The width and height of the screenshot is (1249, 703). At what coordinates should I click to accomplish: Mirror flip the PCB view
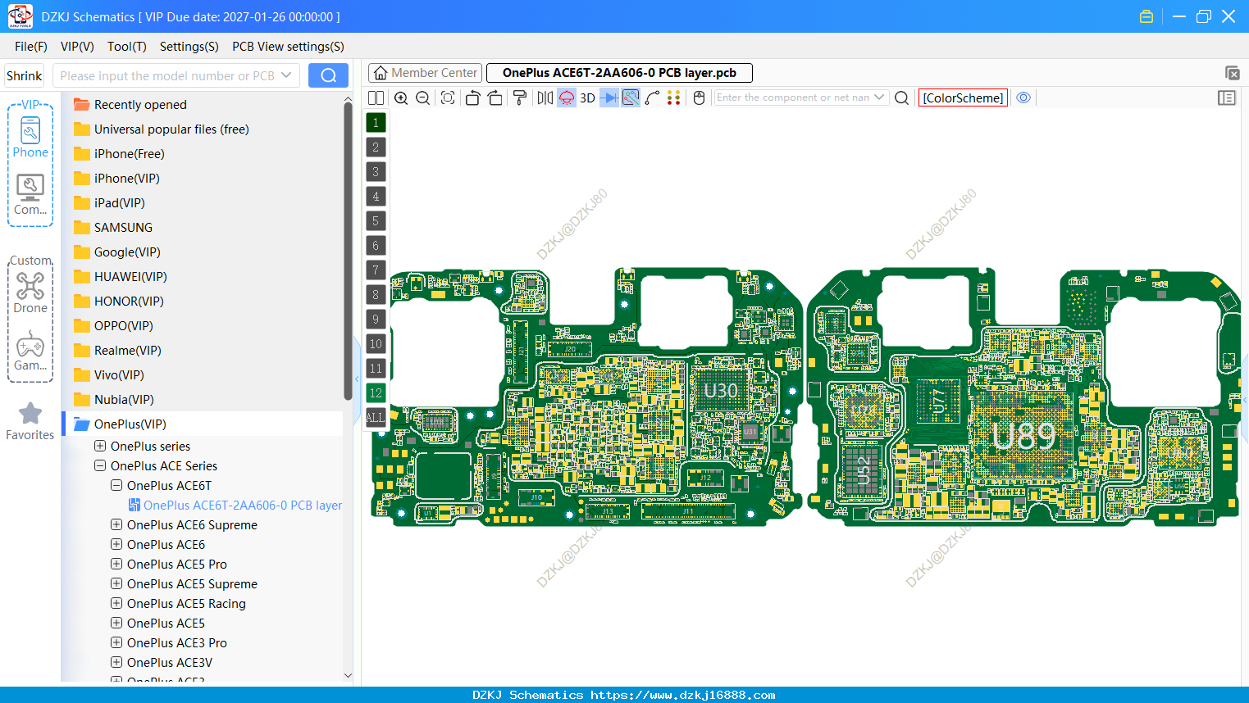[545, 98]
